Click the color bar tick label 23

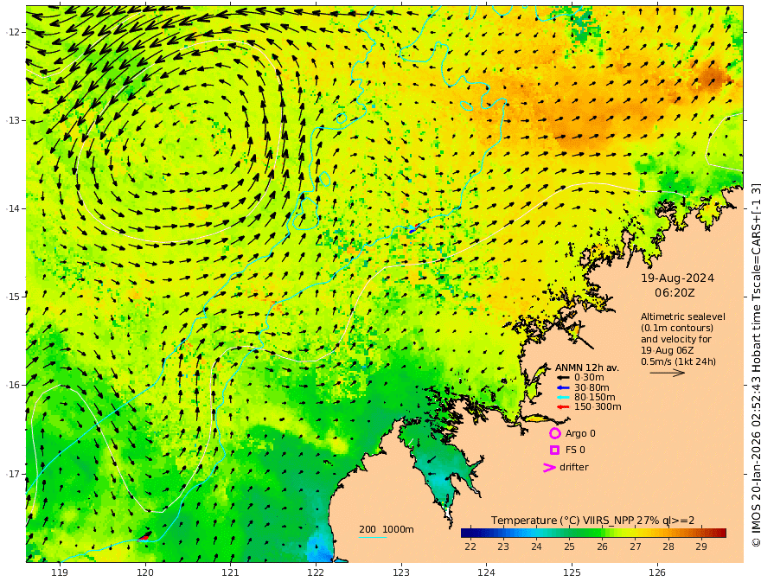click(502, 546)
